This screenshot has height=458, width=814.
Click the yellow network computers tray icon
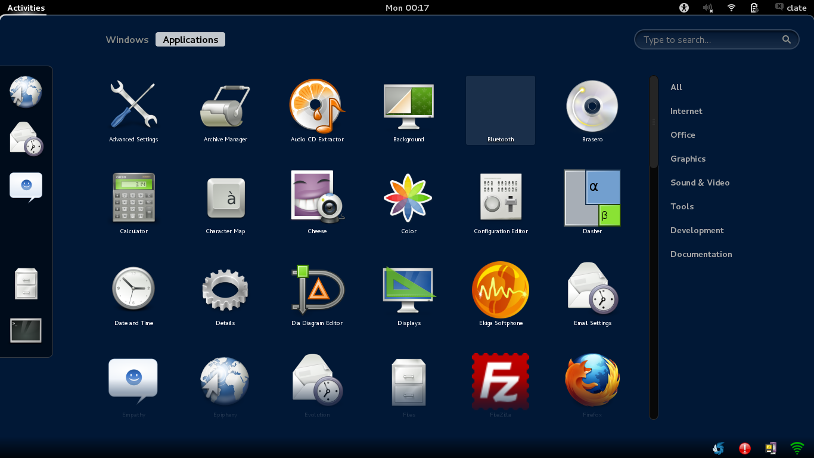770,448
